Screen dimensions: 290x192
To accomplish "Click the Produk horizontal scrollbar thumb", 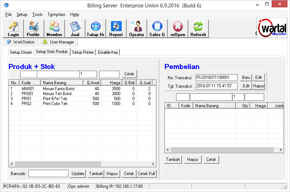I will [x=58, y=164].
